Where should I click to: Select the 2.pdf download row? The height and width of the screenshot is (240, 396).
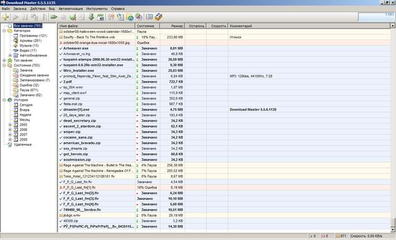coord(224,82)
